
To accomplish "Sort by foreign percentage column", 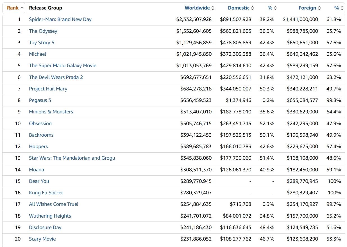I will 339,8.
